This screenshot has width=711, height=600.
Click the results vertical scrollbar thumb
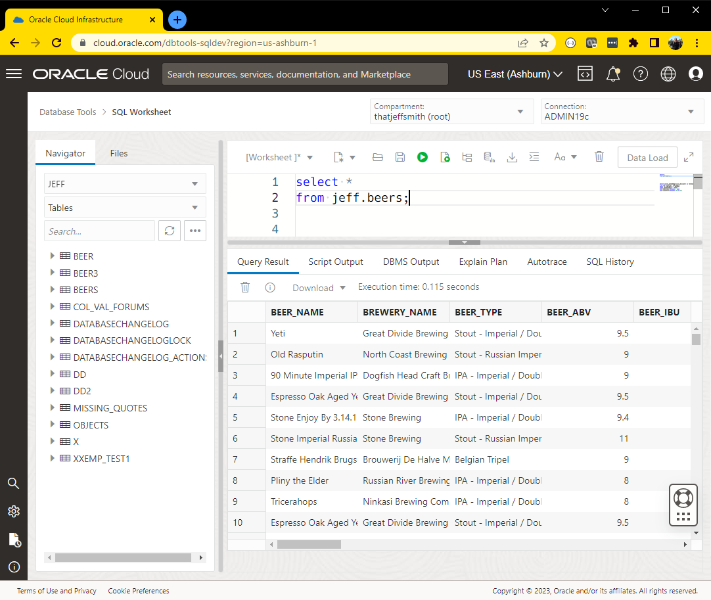pos(696,339)
